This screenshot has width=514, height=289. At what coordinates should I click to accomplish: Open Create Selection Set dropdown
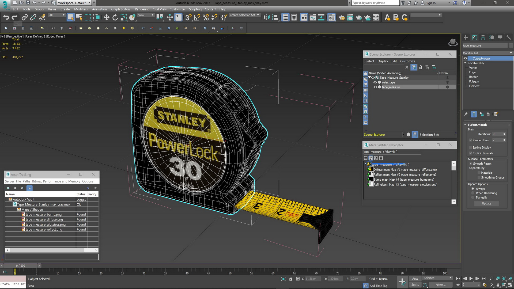click(x=244, y=15)
